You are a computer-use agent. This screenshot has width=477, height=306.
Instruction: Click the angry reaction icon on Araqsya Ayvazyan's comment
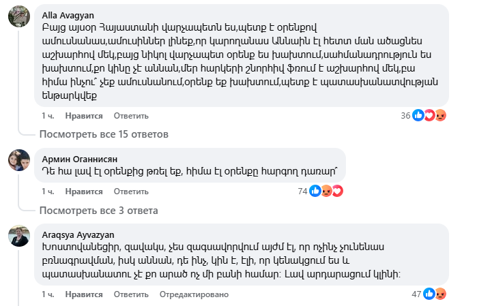point(440,294)
